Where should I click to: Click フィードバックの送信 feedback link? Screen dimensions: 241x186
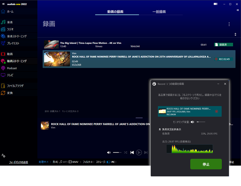tap(19, 162)
